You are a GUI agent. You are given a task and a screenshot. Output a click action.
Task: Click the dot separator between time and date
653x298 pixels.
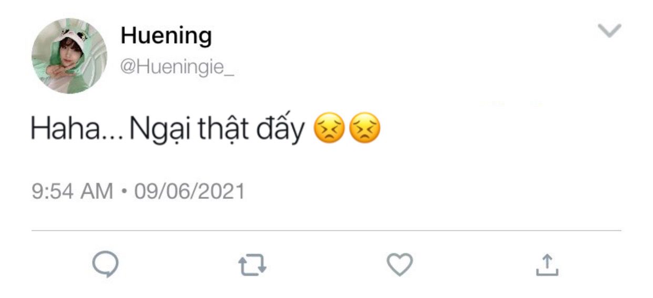point(124,192)
